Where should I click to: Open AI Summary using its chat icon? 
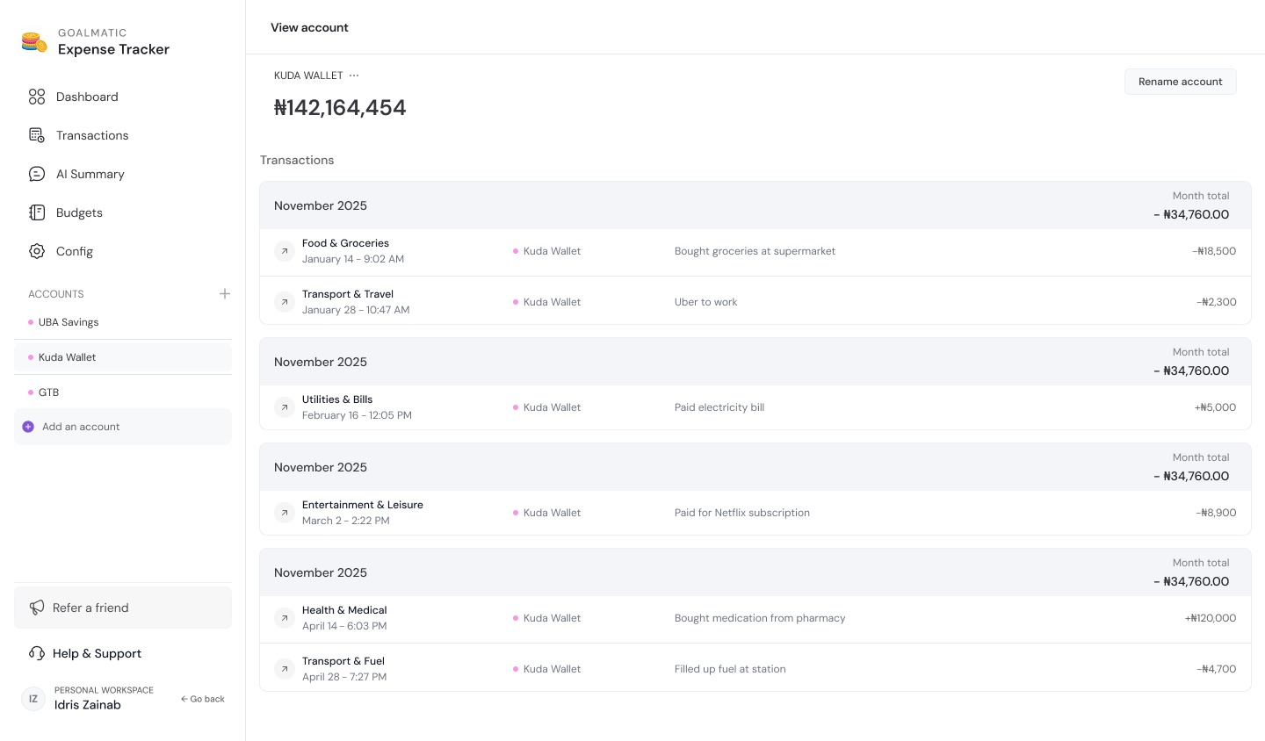pos(37,174)
